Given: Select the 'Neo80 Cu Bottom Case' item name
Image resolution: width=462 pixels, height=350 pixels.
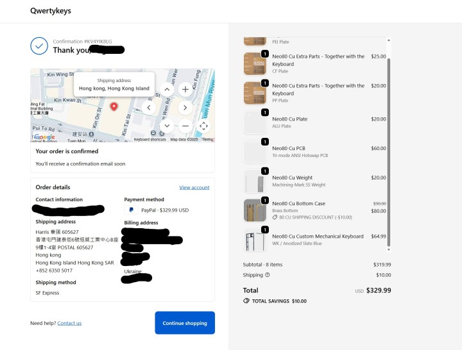Looking at the screenshot, I should (x=299, y=203).
